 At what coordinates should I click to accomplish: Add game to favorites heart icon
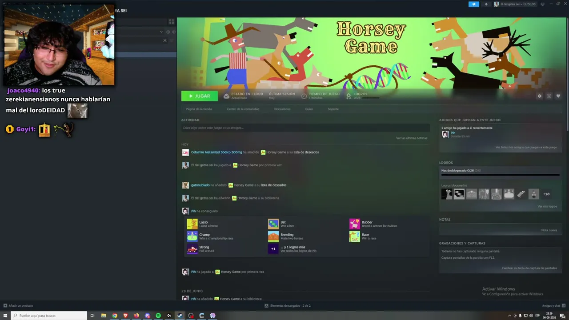tap(558, 96)
